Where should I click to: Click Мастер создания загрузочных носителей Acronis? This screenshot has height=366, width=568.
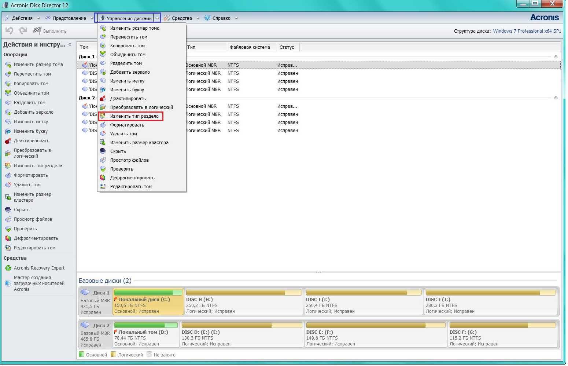point(39,283)
